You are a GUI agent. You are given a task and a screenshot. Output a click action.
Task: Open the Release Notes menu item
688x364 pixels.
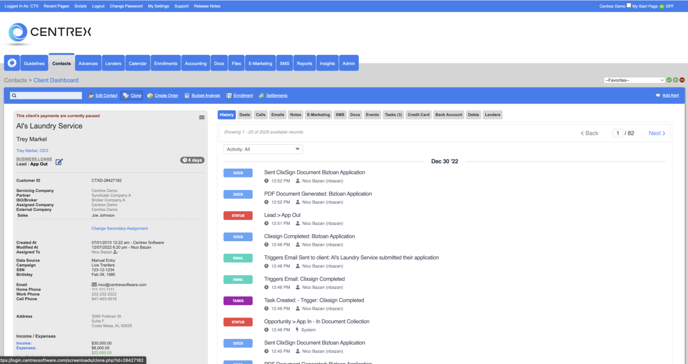(x=207, y=6)
